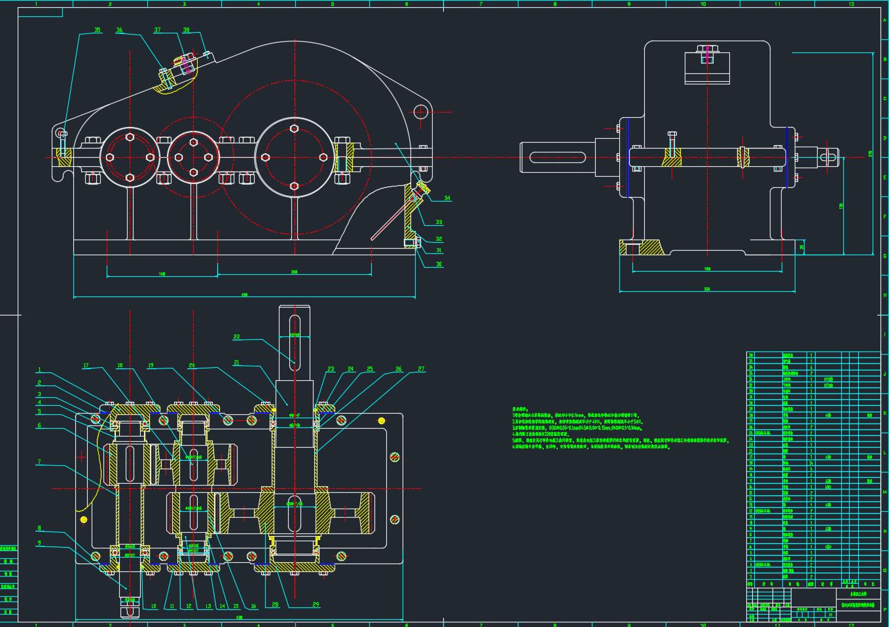Click part callout number 35
The height and width of the screenshot is (627, 889).
point(98,30)
